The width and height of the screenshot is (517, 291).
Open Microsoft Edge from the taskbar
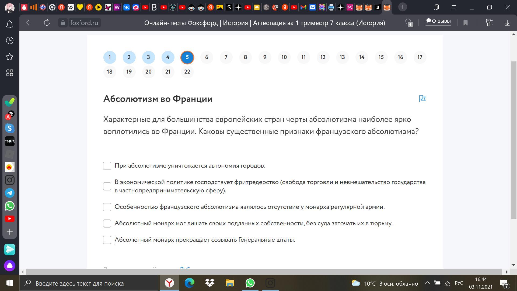pyautogui.click(x=189, y=283)
